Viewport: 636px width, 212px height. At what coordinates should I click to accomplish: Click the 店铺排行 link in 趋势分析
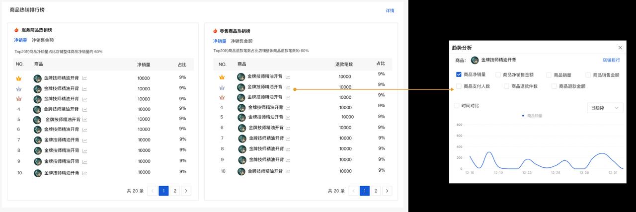coord(611,60)
